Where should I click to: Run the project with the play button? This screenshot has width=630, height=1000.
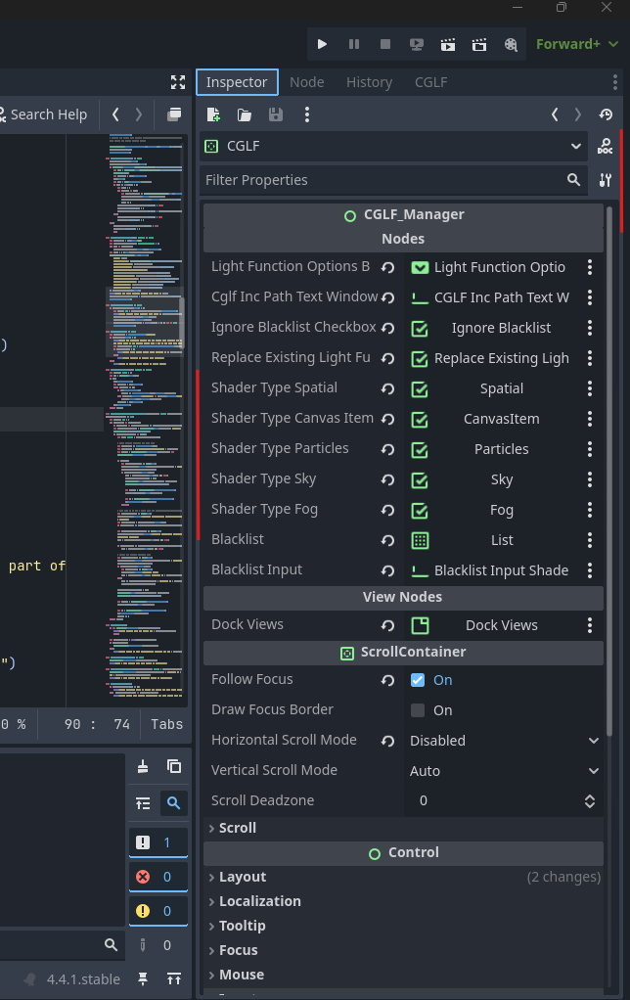click(x=322, y=44)
